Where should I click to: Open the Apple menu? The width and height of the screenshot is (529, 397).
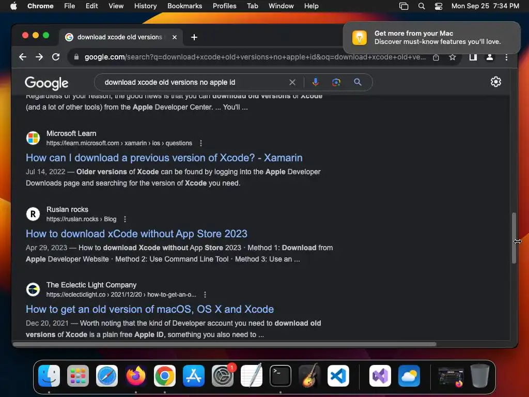click(x=13, y=6)
